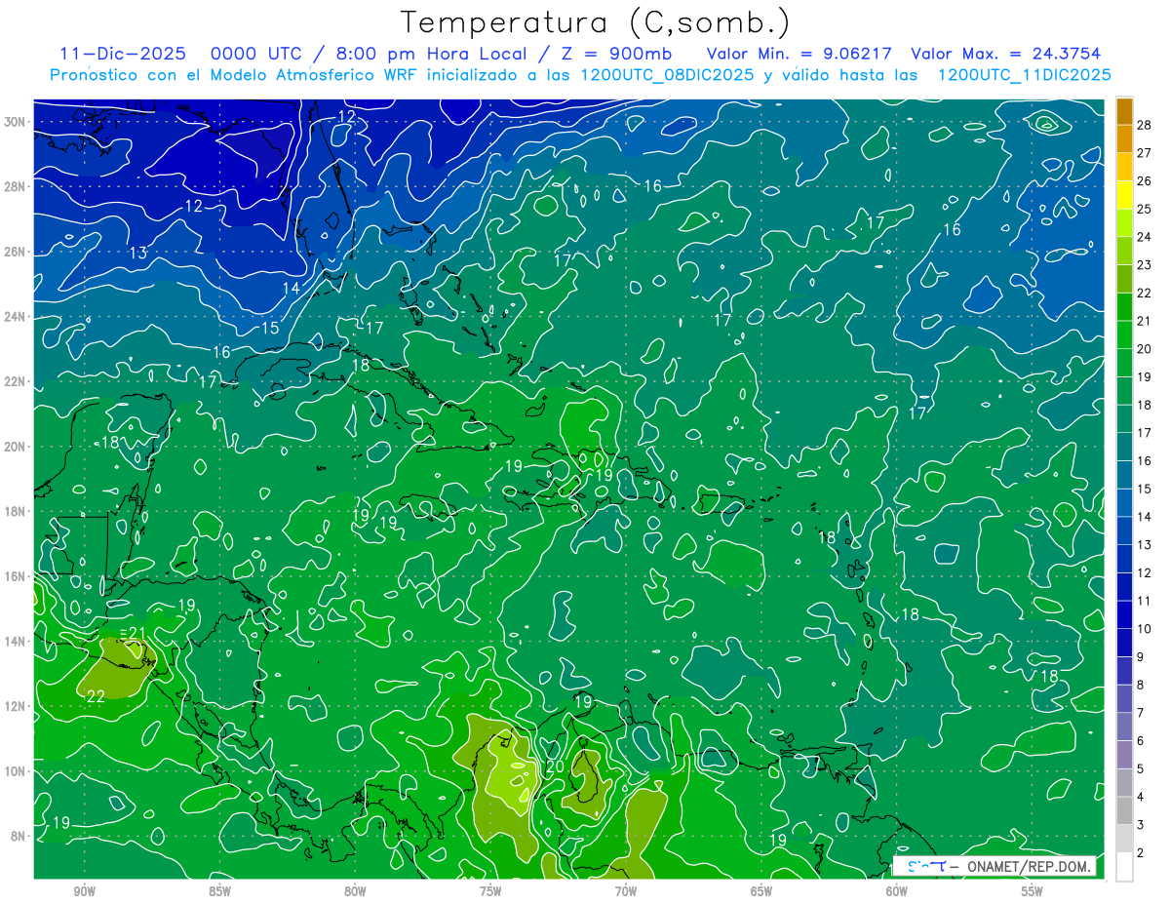Click the "80W" longitude axis label

(355, 891)
